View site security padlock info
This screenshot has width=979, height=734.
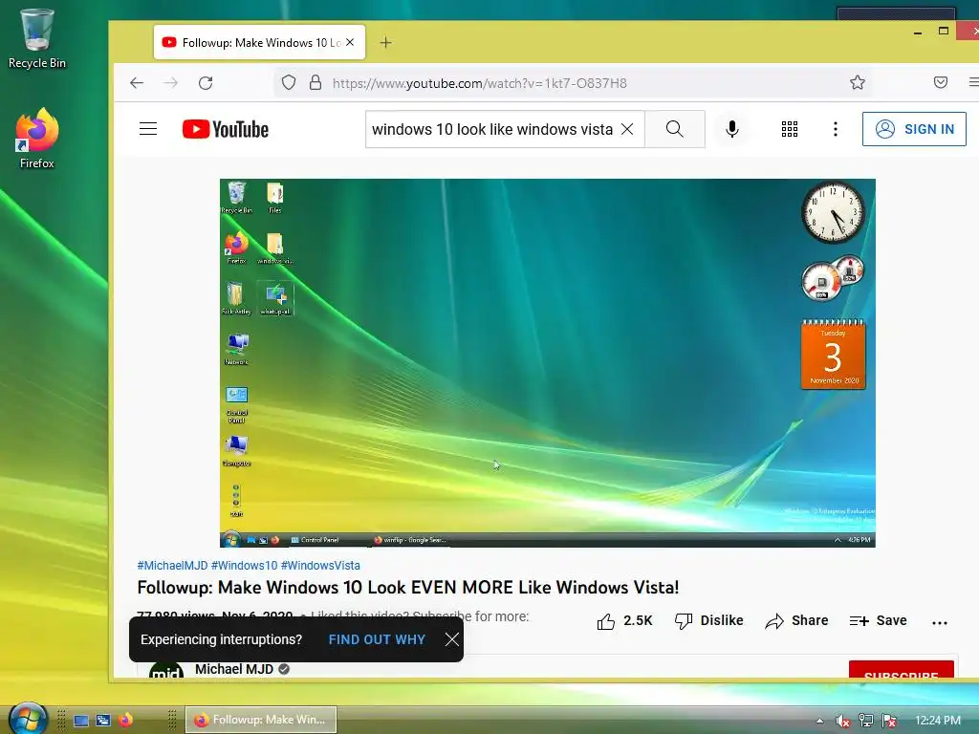[315, 83]
